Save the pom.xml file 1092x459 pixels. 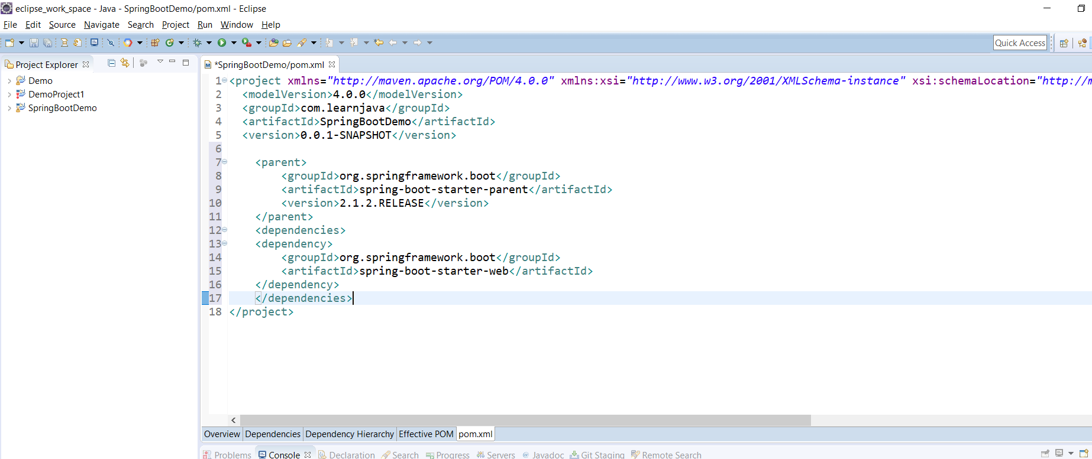[34, 43]
